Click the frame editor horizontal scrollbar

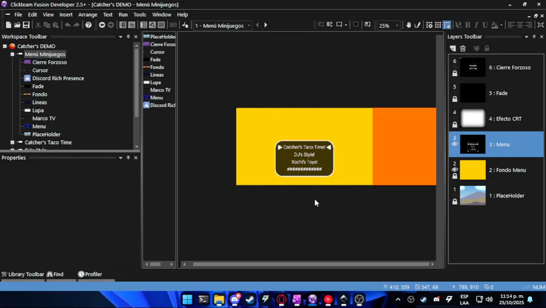[x=311, y=264]
